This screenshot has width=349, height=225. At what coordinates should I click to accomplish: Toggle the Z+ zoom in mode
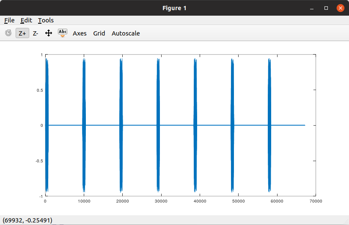[x=22, y=33]
